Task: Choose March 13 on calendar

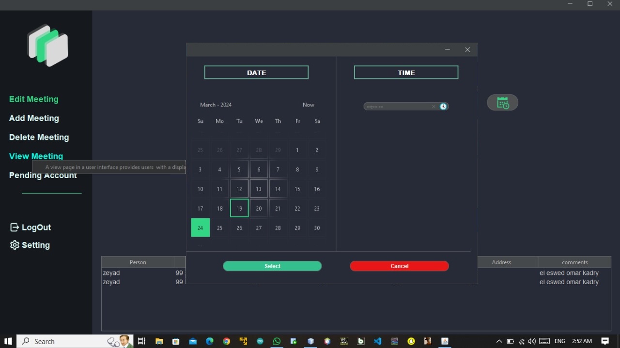Action: coord(259,189)
